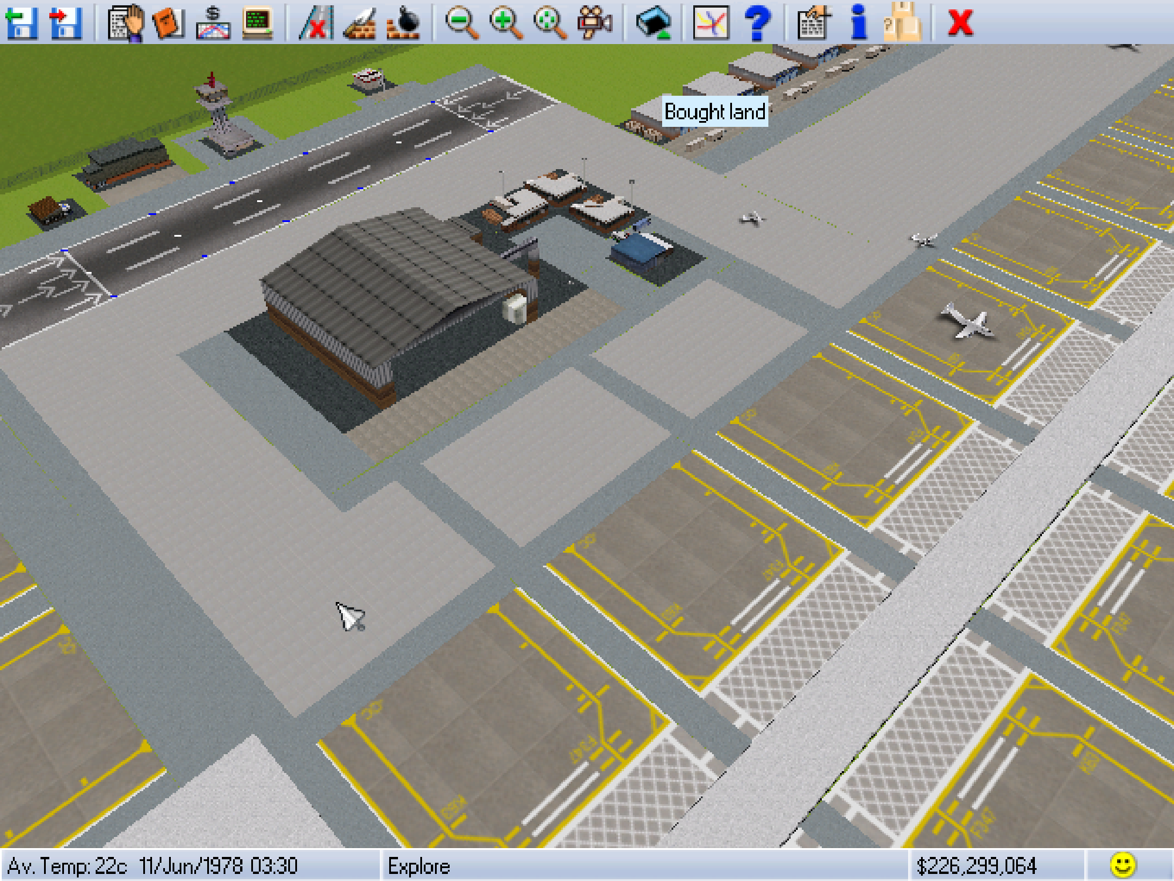Click the zoom-to-fit magnifier with target
The width and height of the screenshot is (1174, 881).
(550, 22)
